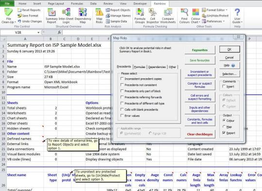262x191 pixels.
Task: Switch to the Formulas tab in dialog
Action: [x=140, y=67]
